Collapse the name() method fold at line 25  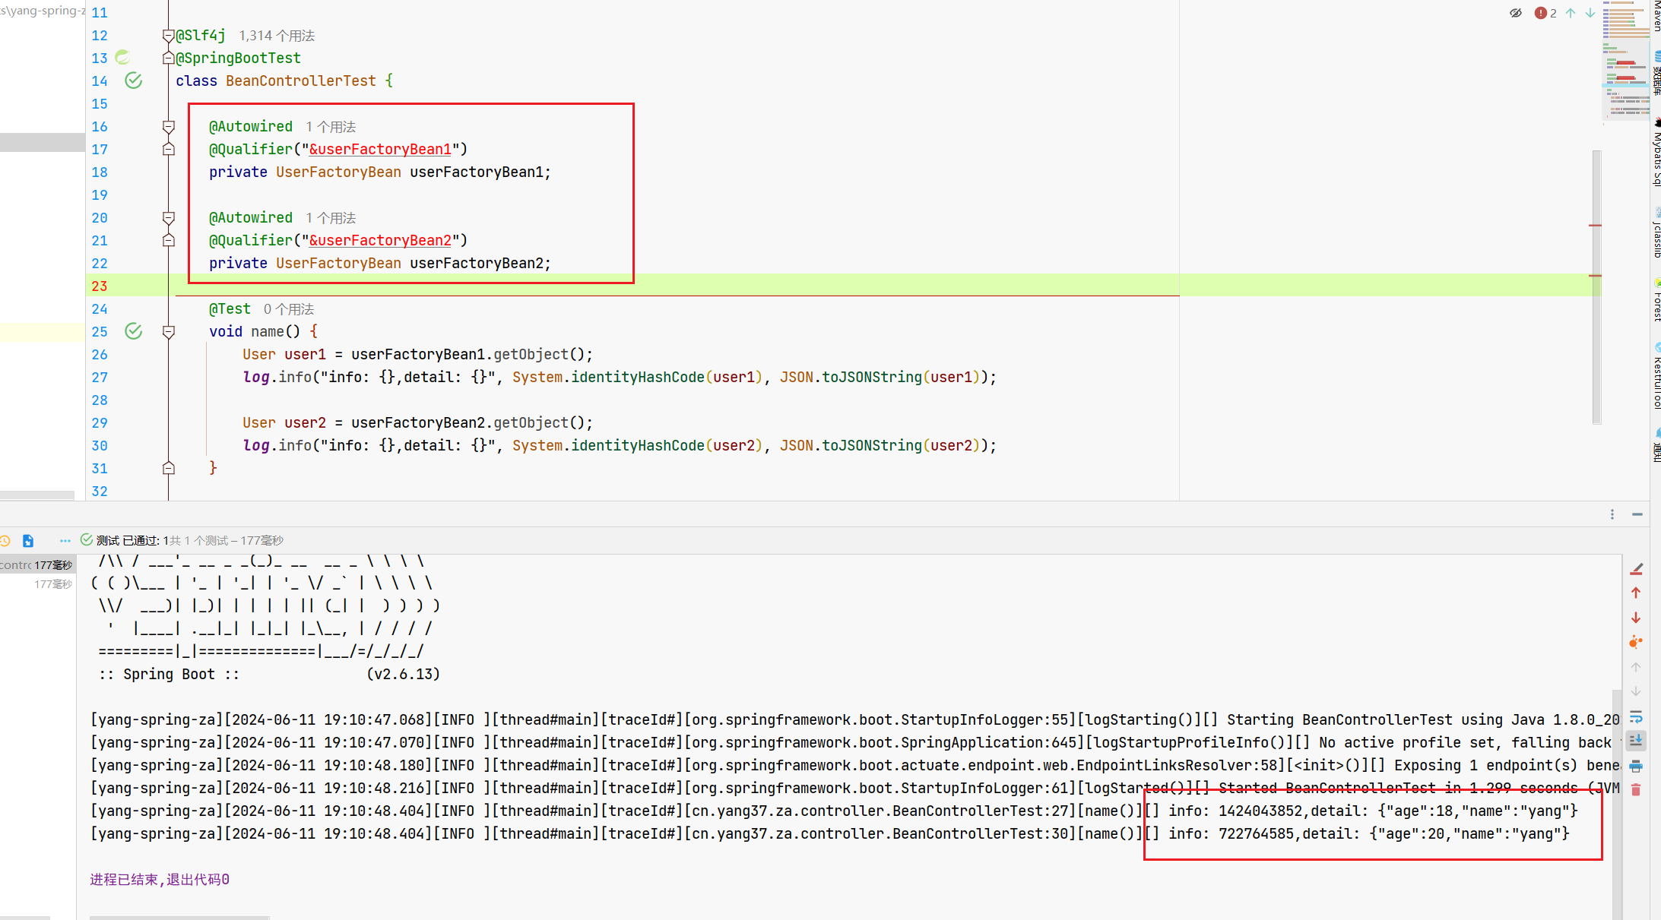(169, 331)
